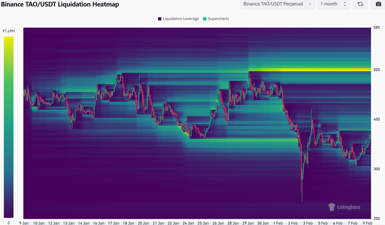Open the 1 month time range selector

point(334,4)
